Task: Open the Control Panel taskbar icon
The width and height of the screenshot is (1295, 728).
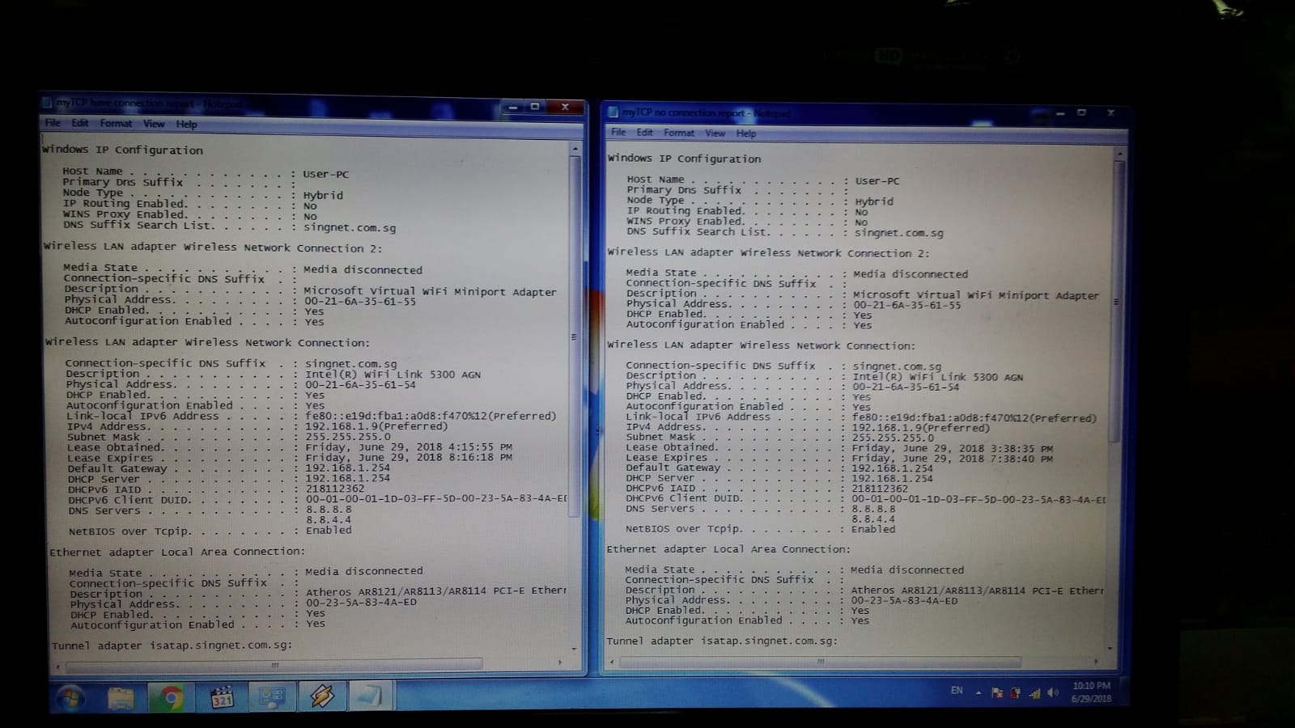Action: pos(271,696)
